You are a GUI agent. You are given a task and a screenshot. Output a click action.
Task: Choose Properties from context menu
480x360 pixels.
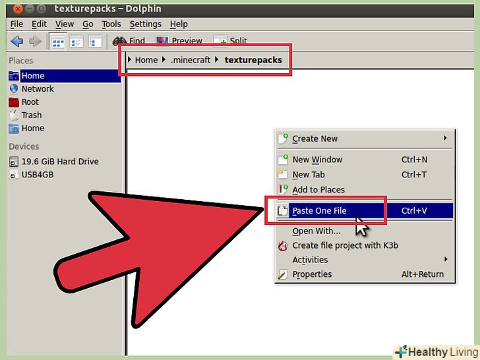click(x=365, y=274)
